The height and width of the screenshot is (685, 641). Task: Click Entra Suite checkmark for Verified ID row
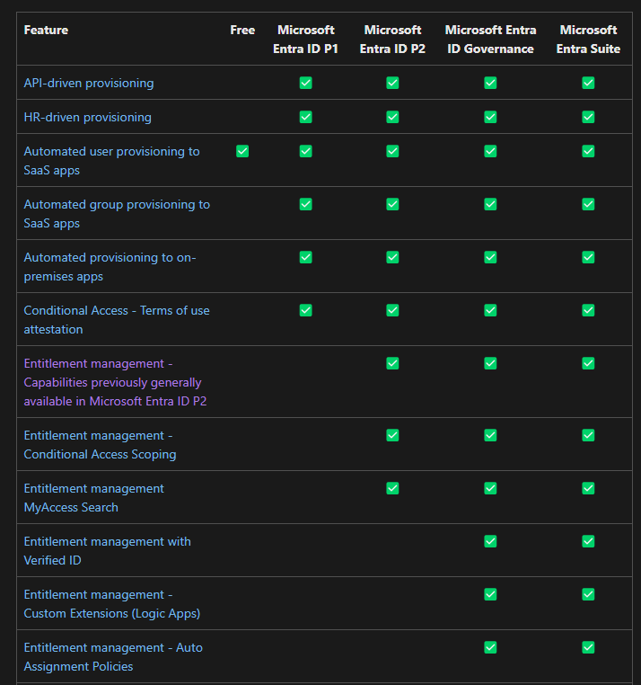click(588, 542)
